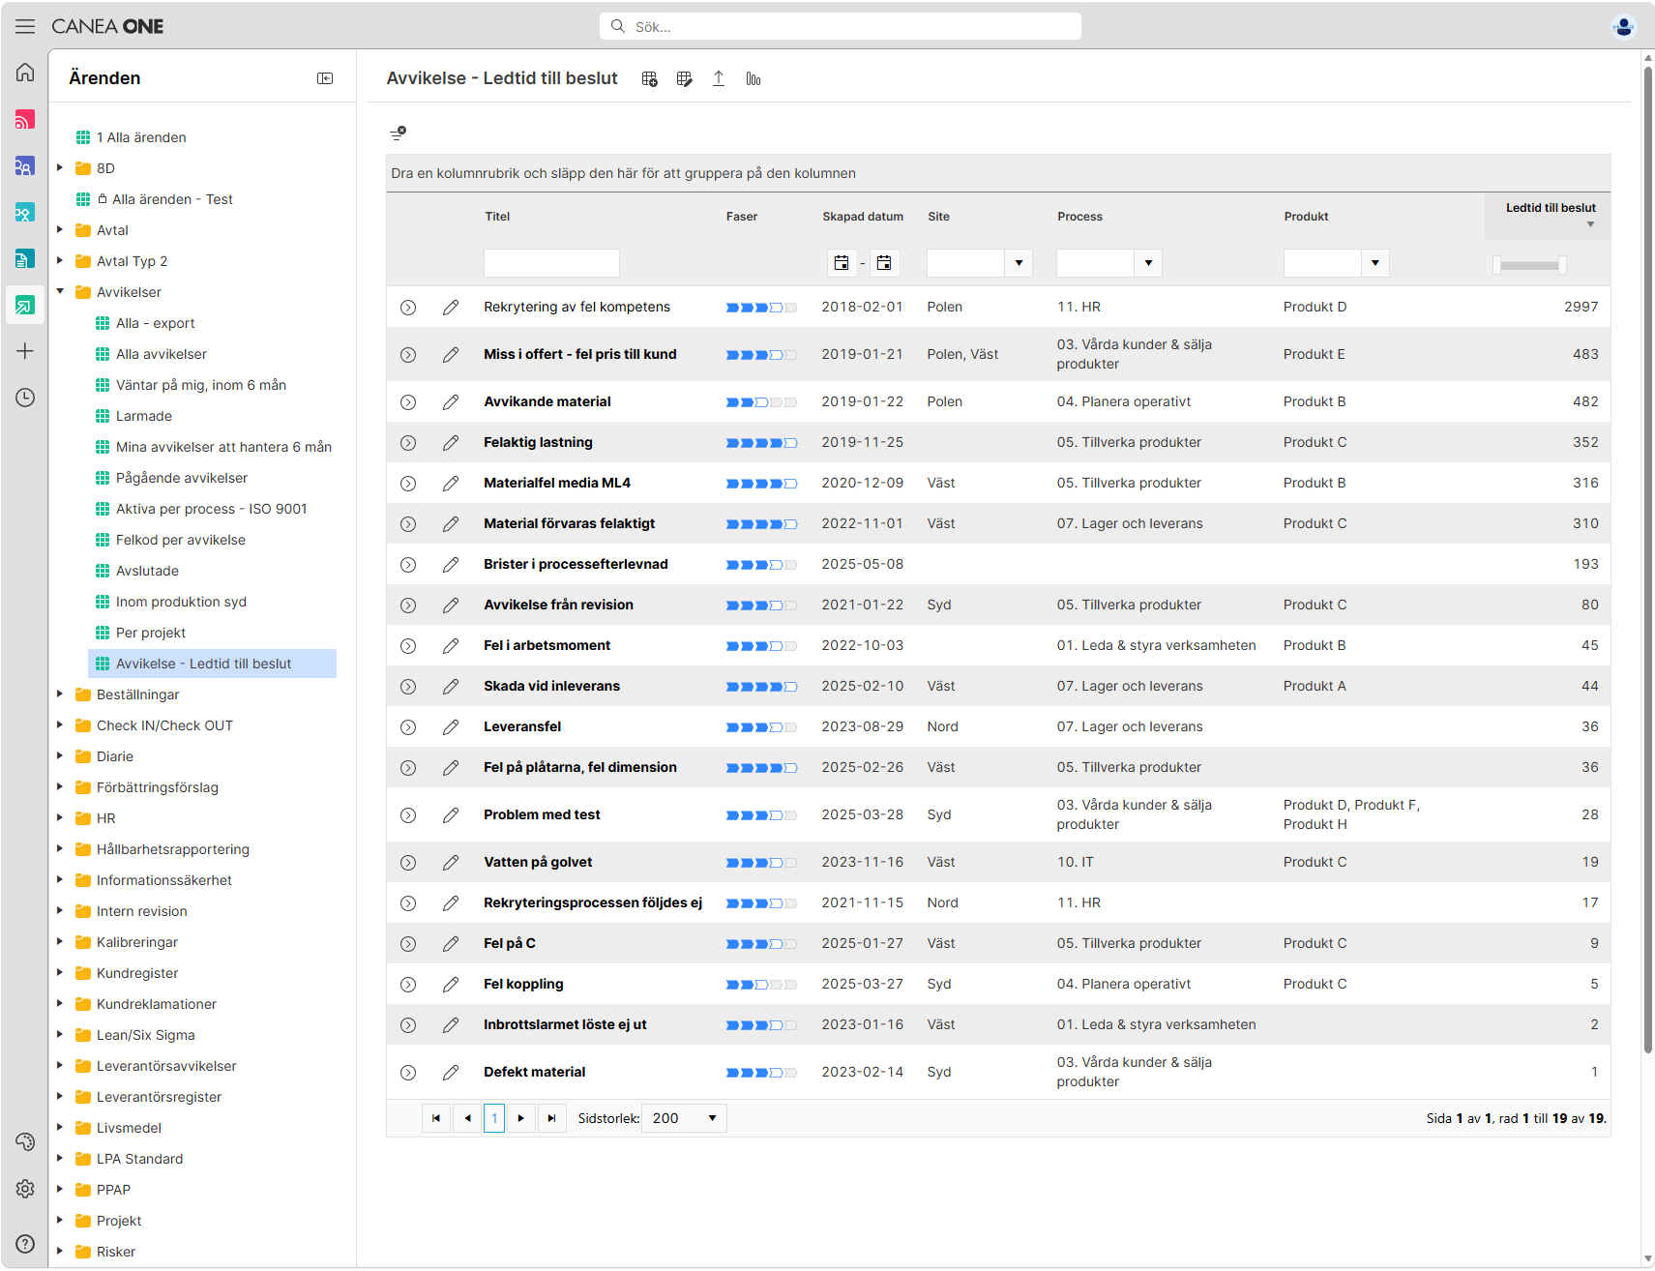Viewport: 1655px width, 1271px height.
Task: Click the add view table icon in header
Action: pyautogui.click(x=649, y=78)
